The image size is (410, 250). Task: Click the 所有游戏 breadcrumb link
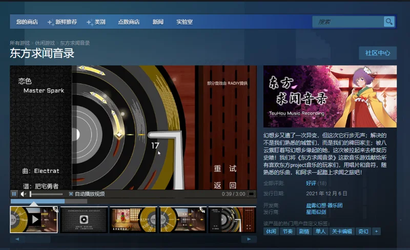[19, 43]
